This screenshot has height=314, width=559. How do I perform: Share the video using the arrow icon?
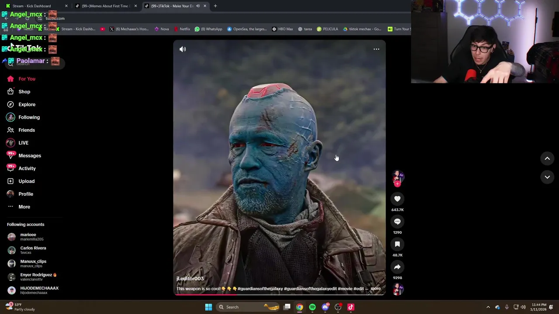(x=397, y=267)
